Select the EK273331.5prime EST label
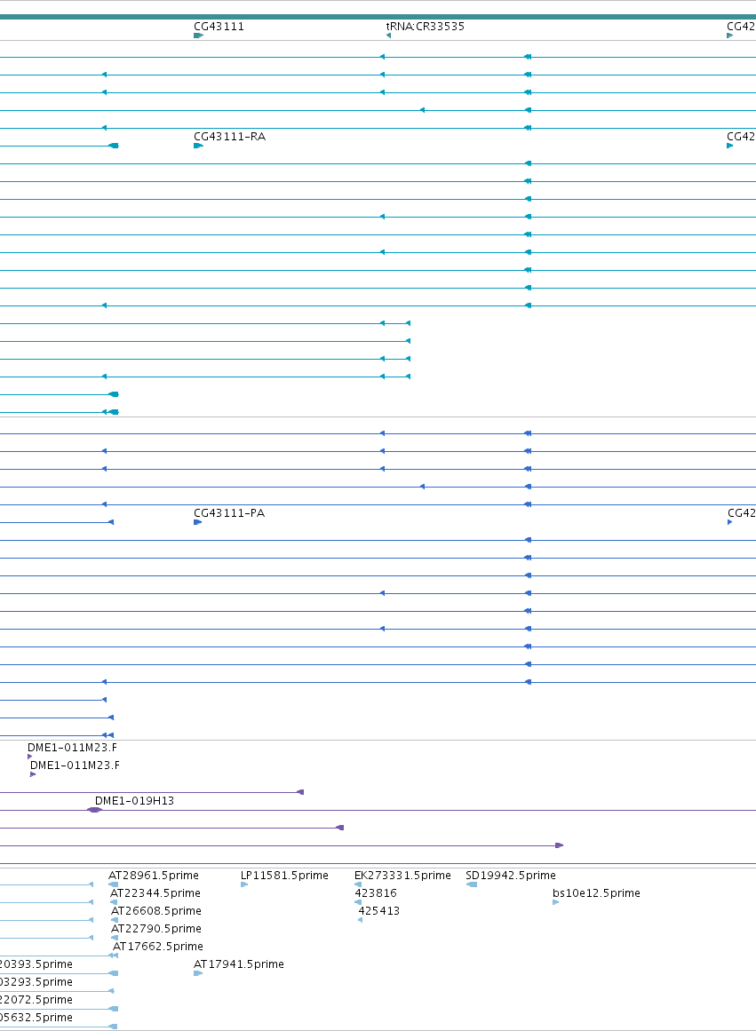 pos(402,876)
